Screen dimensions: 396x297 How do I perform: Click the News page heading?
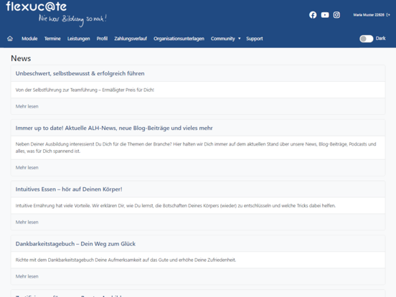[21, 58]
